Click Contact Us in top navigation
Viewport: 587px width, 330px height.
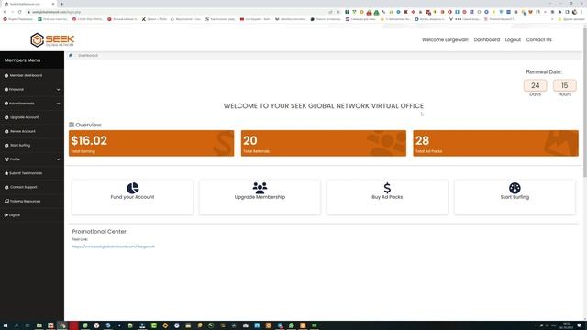pyautogui.click(x=538, y=39)
